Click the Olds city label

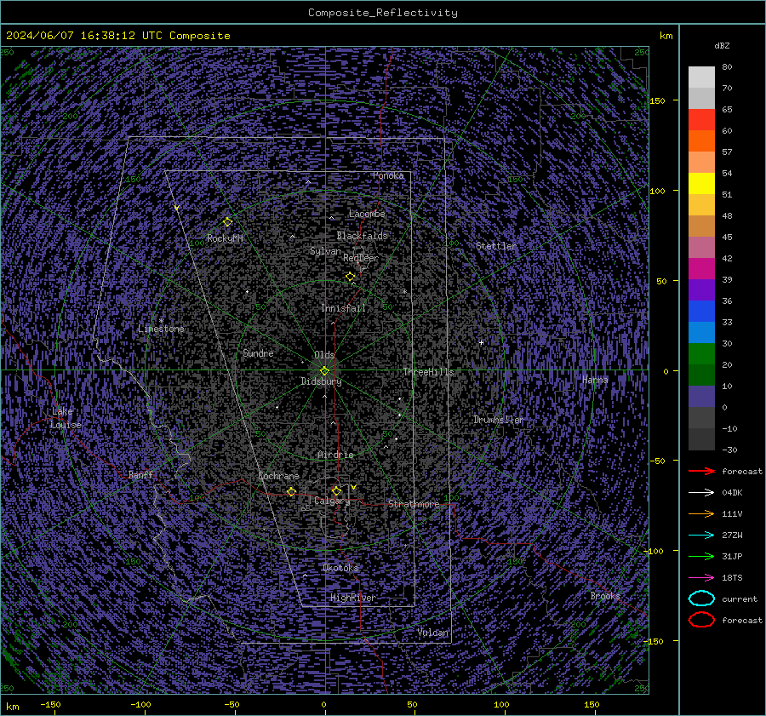point(324,355)
